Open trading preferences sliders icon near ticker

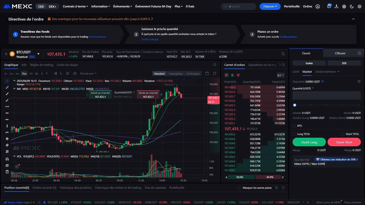[x=283, y=54]
